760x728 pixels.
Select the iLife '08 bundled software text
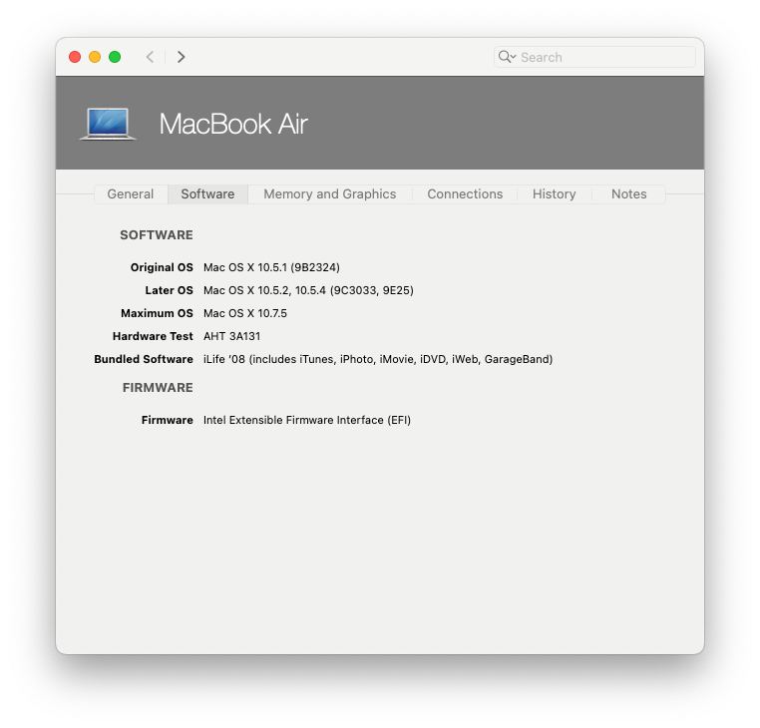pyautogui.click(x=378, y=359)
